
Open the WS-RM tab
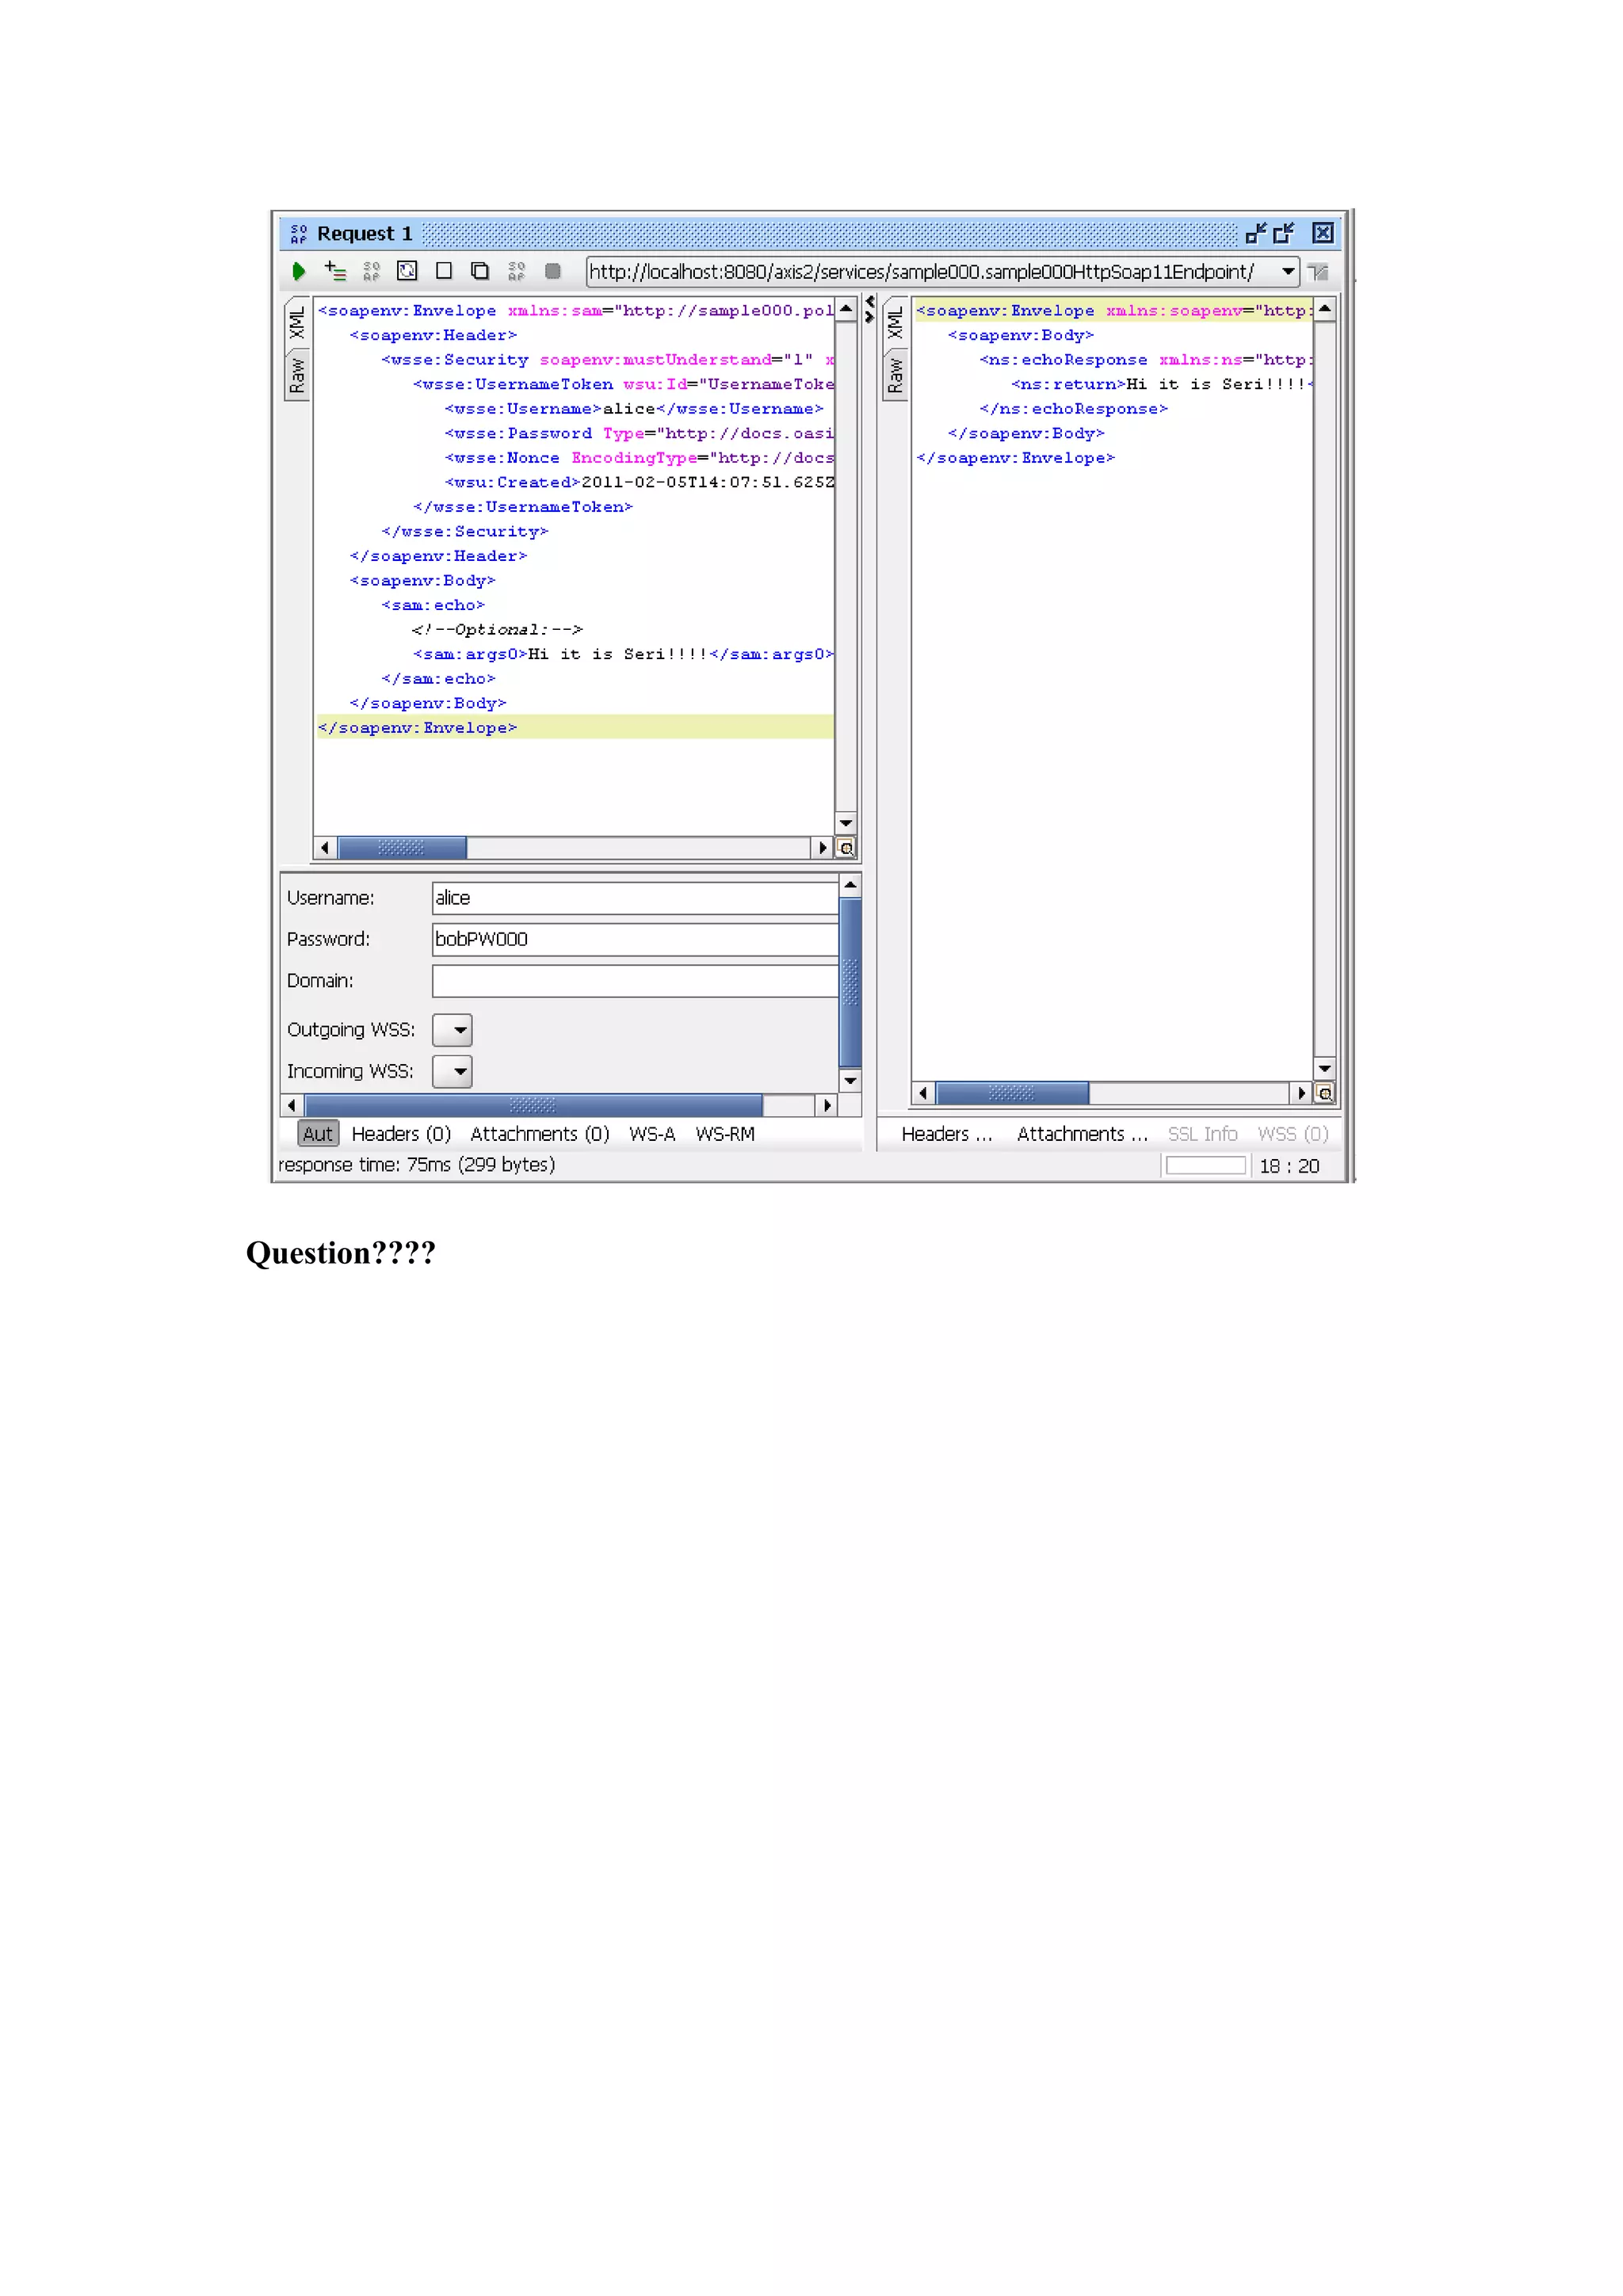pyautogui.click(x=725, y=1133)
